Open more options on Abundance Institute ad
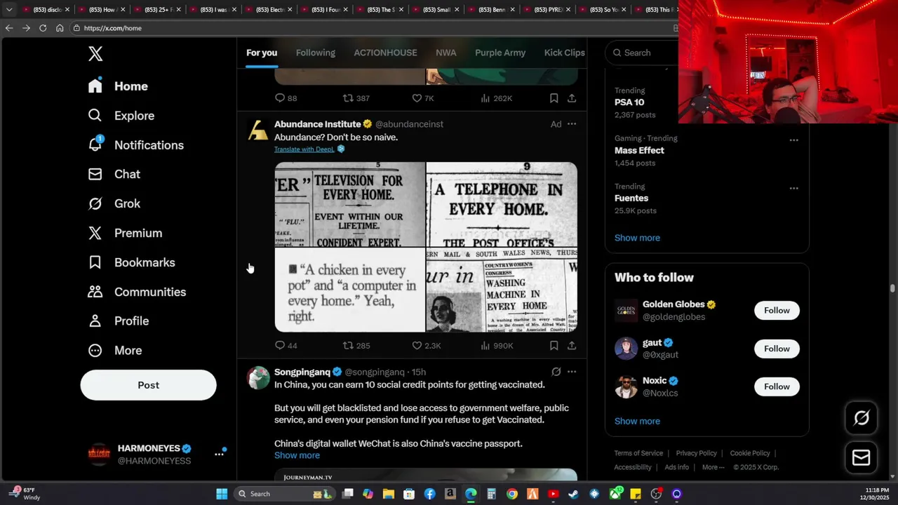This screenshot has height=505, width=898. 572,124
